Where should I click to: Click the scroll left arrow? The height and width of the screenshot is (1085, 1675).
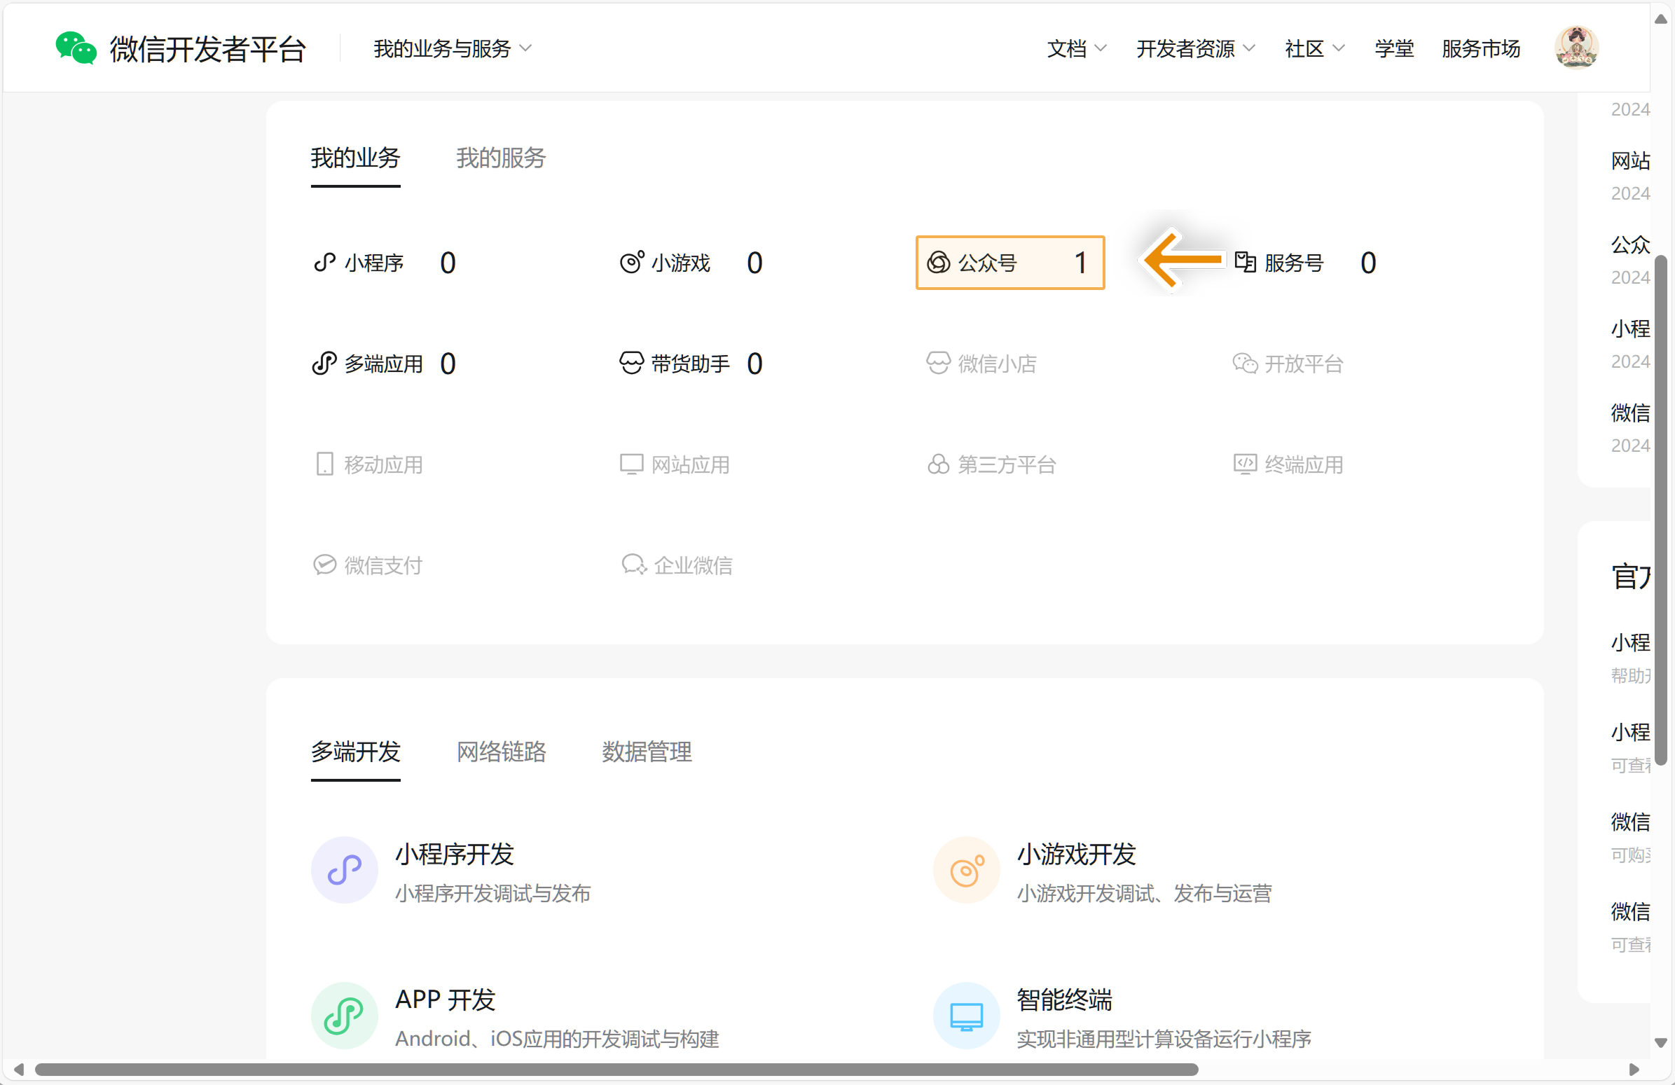click(x=19, y=1070)
